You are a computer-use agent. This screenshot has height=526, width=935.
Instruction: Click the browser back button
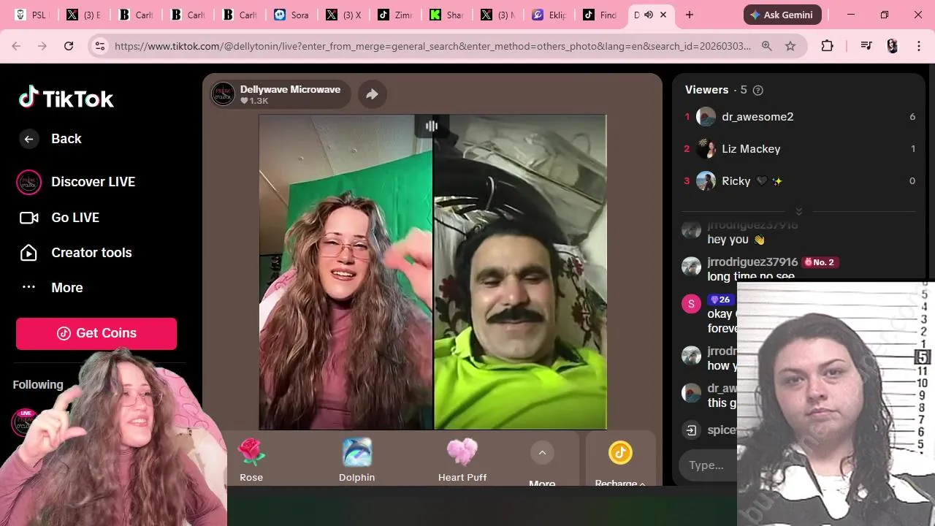coord(16,46)
